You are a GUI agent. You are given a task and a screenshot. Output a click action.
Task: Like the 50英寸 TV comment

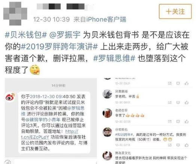pyautogui.click(x=187, y=145)
